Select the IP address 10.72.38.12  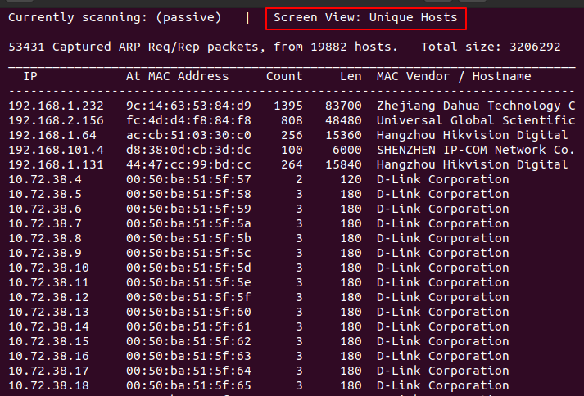click(49, 297)
